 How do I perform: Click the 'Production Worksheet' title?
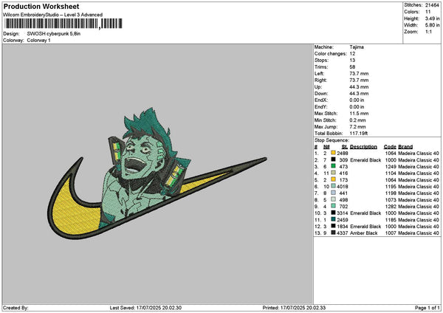point(41,7)
